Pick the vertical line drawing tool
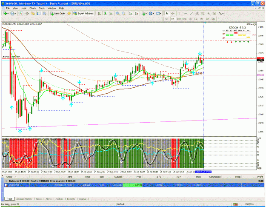 tap(180, 13)
